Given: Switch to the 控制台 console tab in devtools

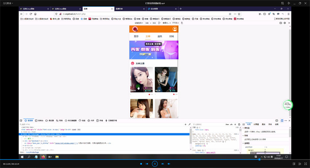Looking at the screenshot, I should tap(39, 121).
